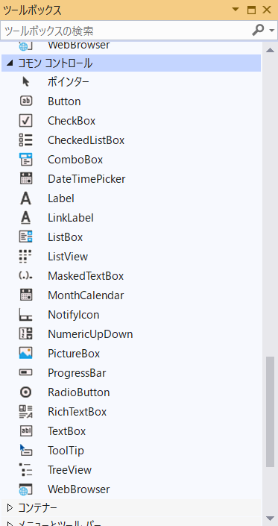Open the search options dropdown arrow
This screenshot has height=526, width=278.
click(271, 31)
